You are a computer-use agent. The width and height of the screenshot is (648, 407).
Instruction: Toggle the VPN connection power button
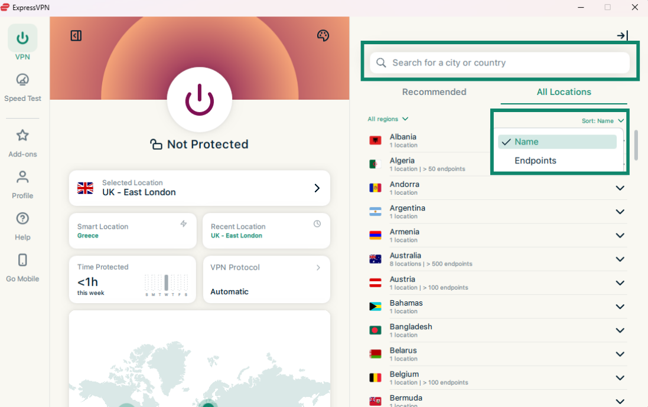tap(200, 100)
